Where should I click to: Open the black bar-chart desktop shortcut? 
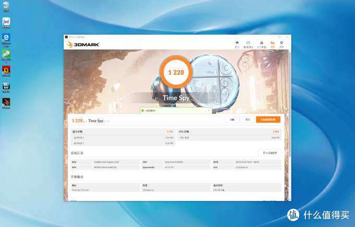pyautogui.click(x=6, y=87)
